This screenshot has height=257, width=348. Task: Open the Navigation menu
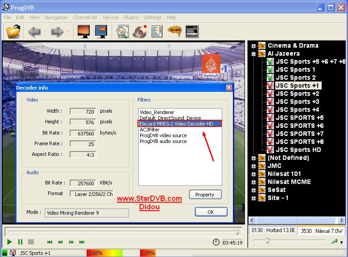(56, 17)
